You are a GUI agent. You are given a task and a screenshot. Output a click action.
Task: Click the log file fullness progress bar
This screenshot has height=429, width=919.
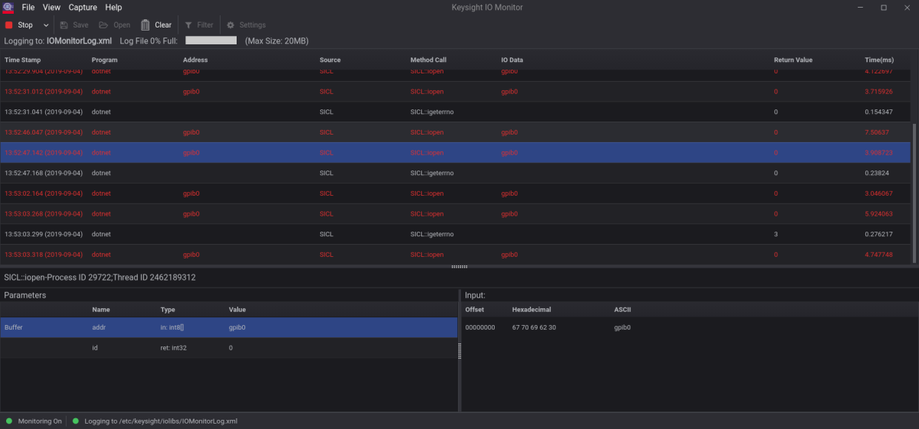pos(211,40)
